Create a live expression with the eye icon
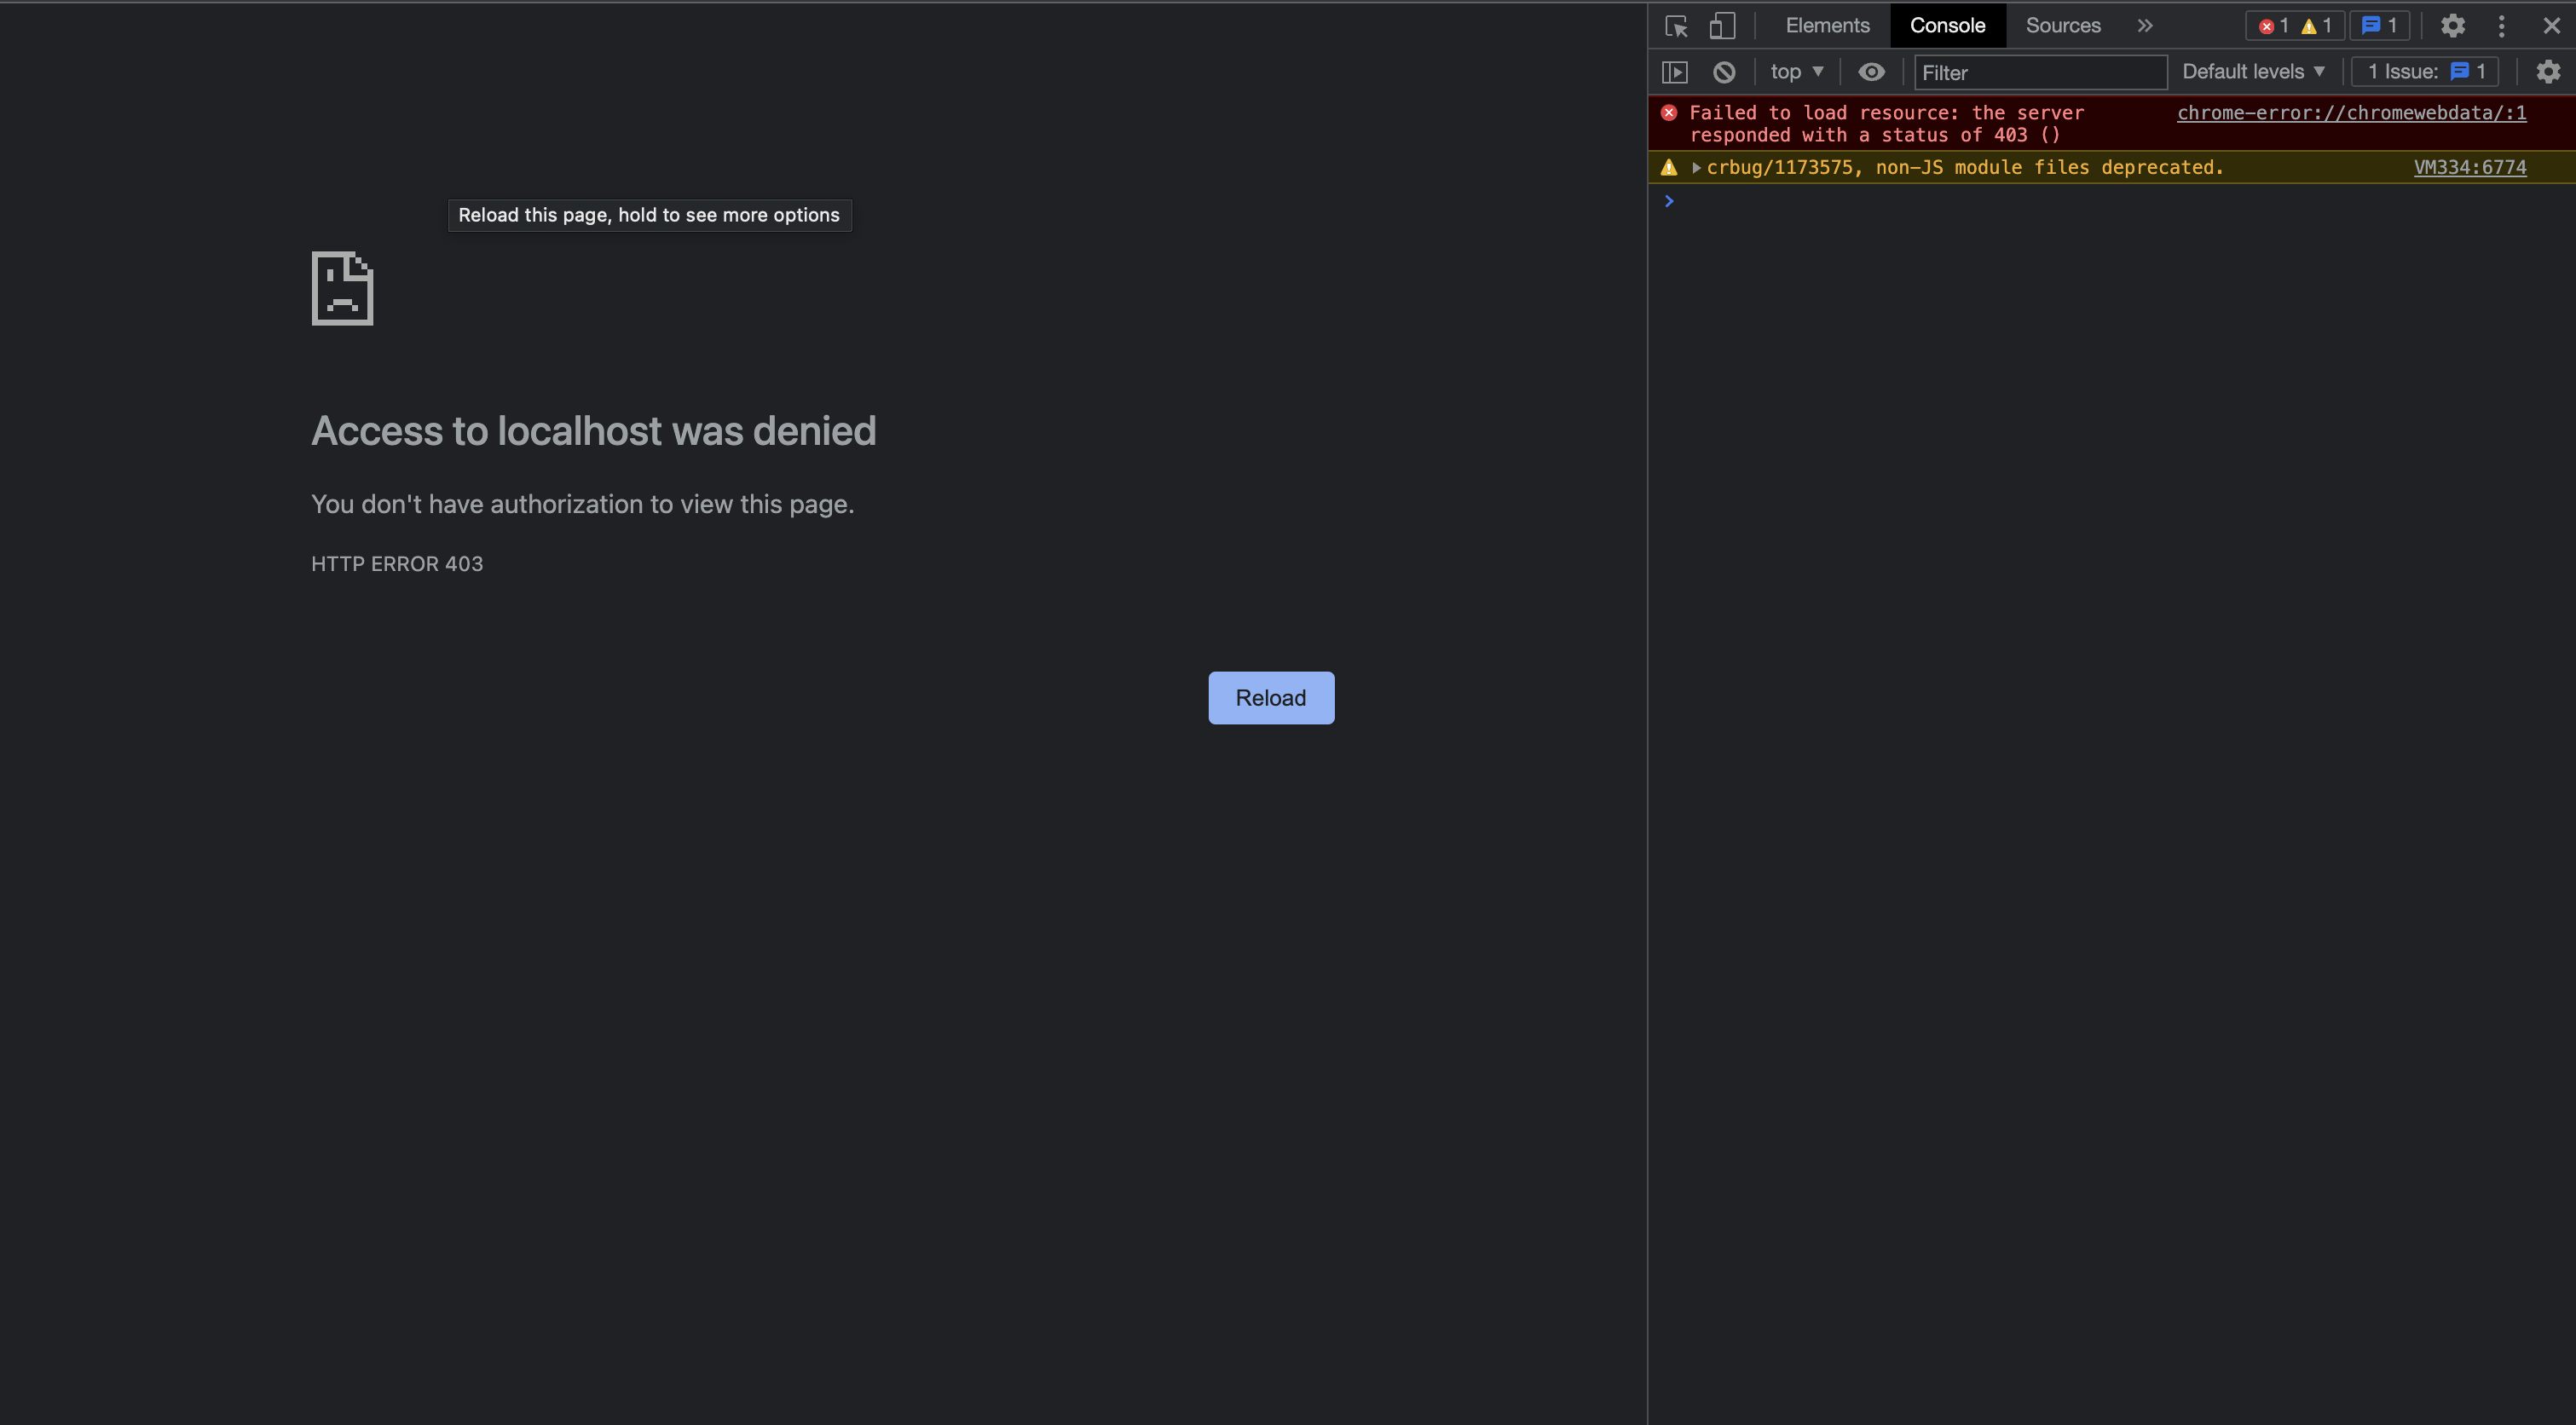This screenshot has width=2576, height=1425. point(1872,71)
